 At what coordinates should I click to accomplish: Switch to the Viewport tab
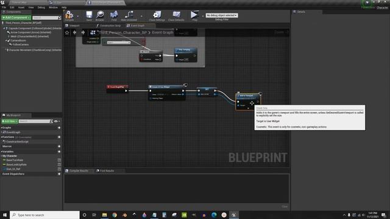click(73, 26)
